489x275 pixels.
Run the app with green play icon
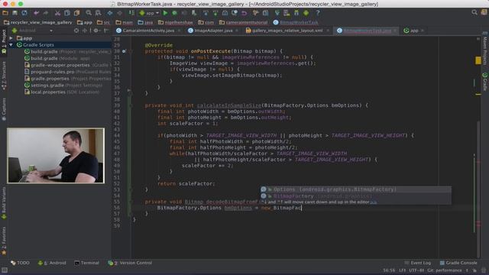coord(165,13)
